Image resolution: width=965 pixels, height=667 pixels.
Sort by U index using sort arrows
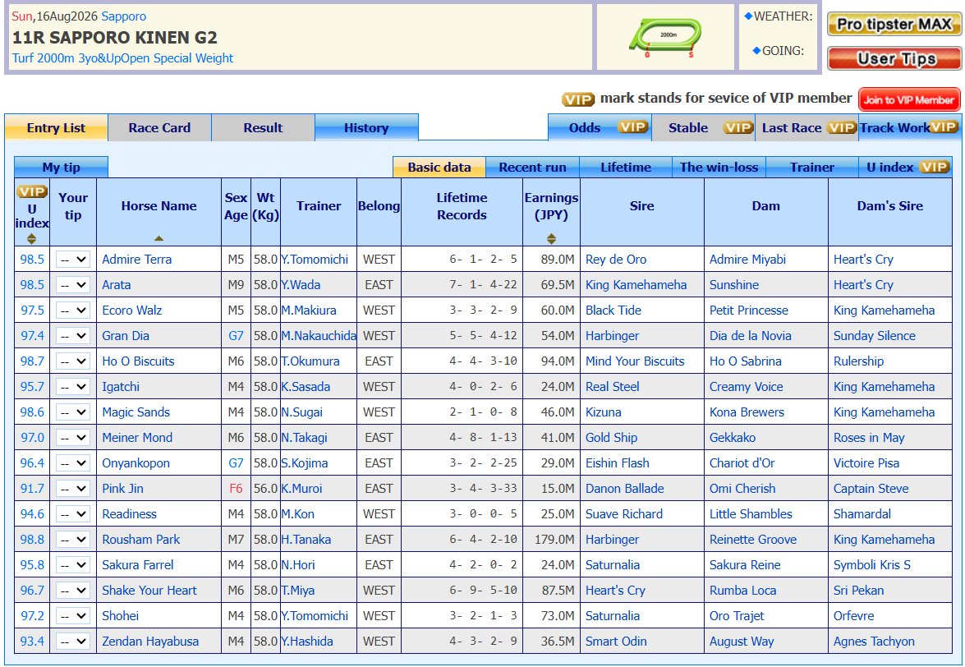[31, 239]
